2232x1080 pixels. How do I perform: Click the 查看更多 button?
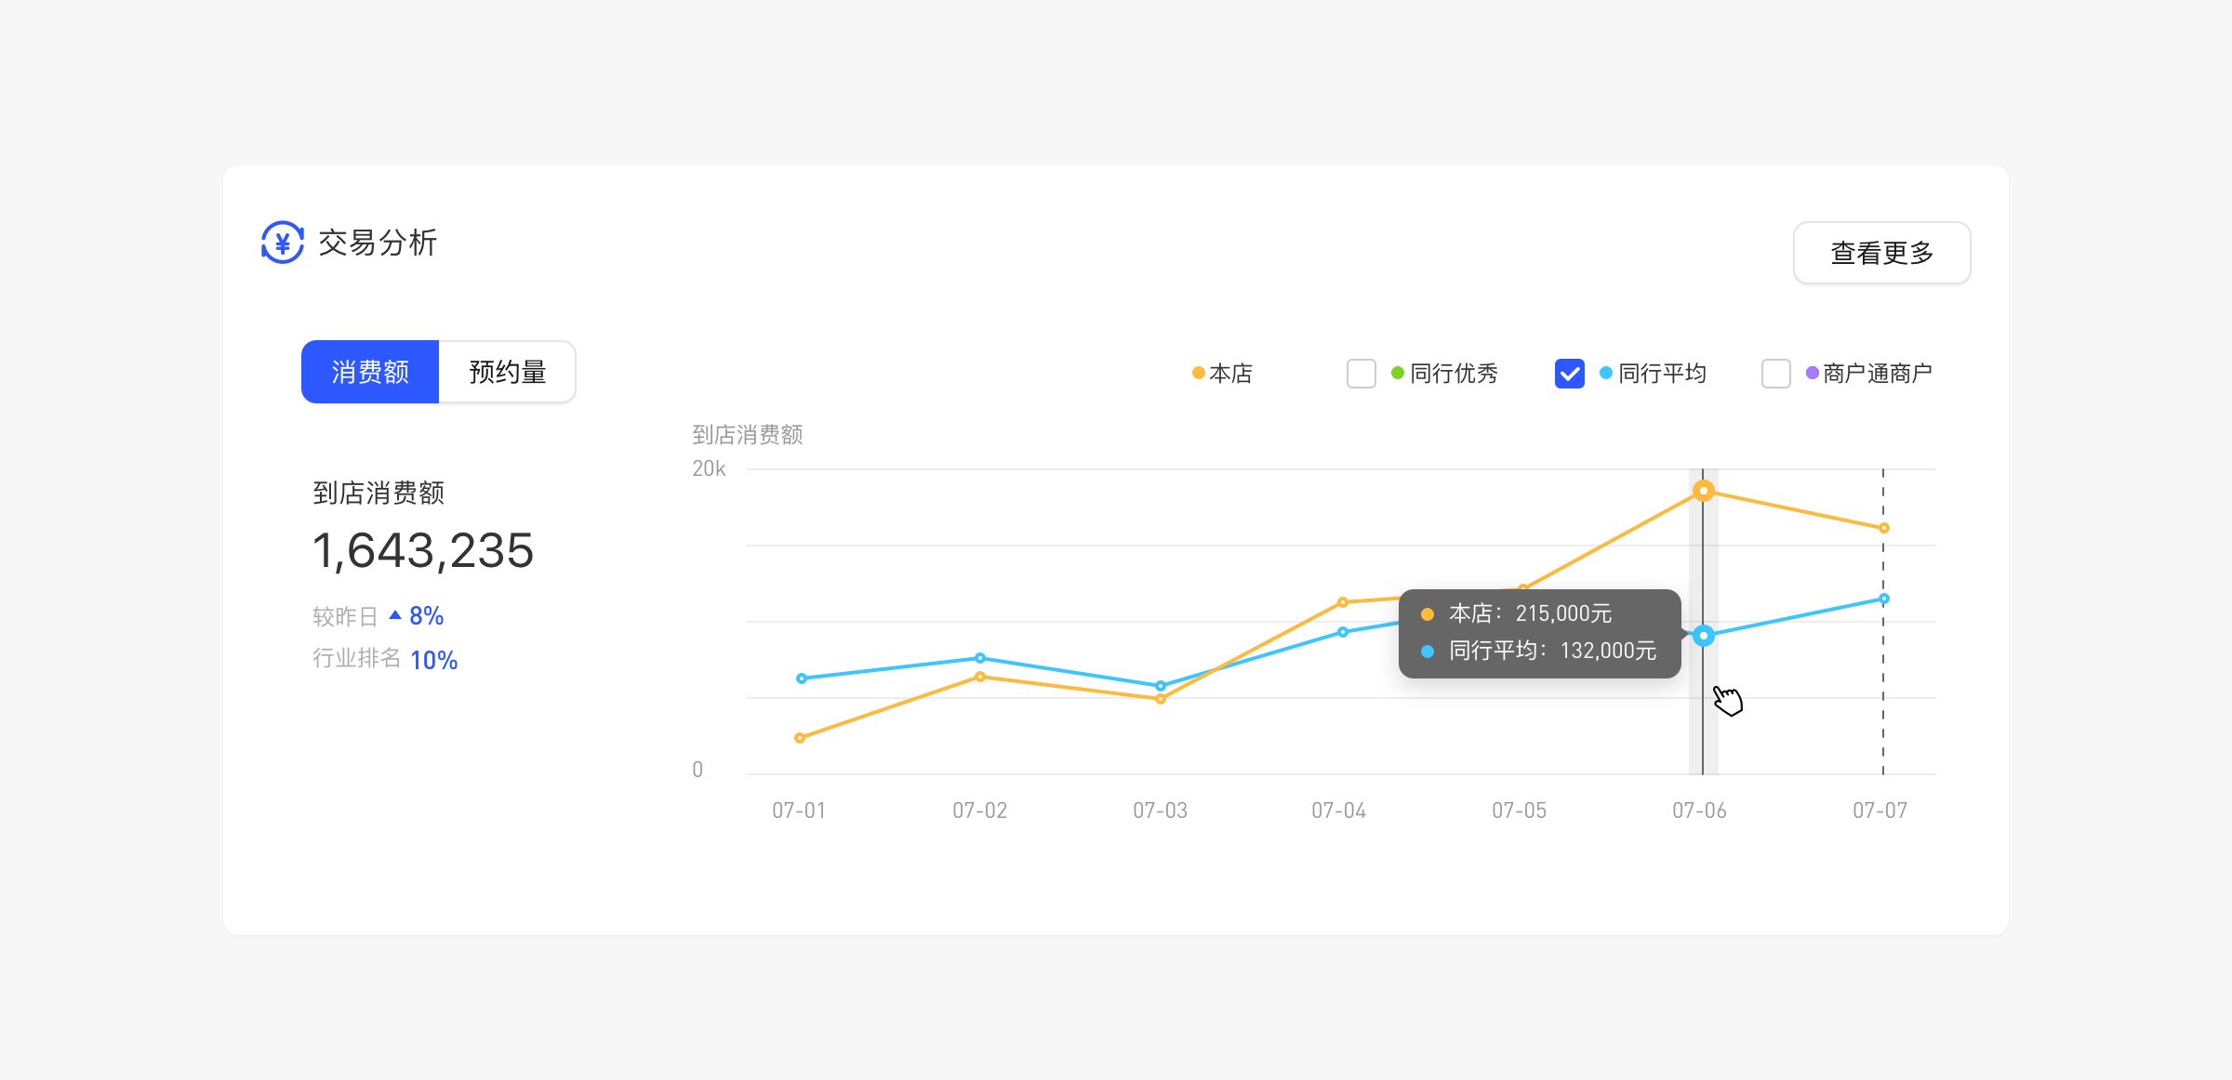1881,253
